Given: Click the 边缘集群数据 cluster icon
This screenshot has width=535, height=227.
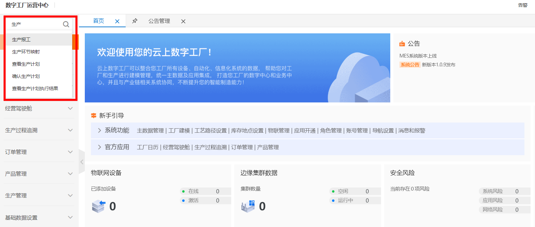Looking at the screenshot, I should (x=248, y=206).
